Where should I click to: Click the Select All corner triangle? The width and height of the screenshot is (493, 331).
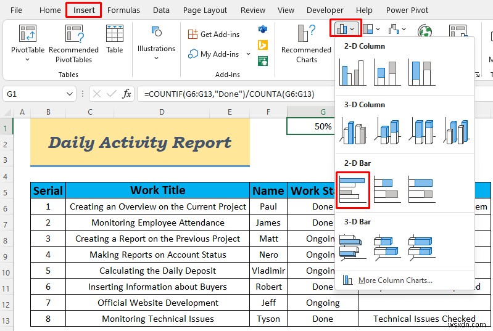[7, 112]
